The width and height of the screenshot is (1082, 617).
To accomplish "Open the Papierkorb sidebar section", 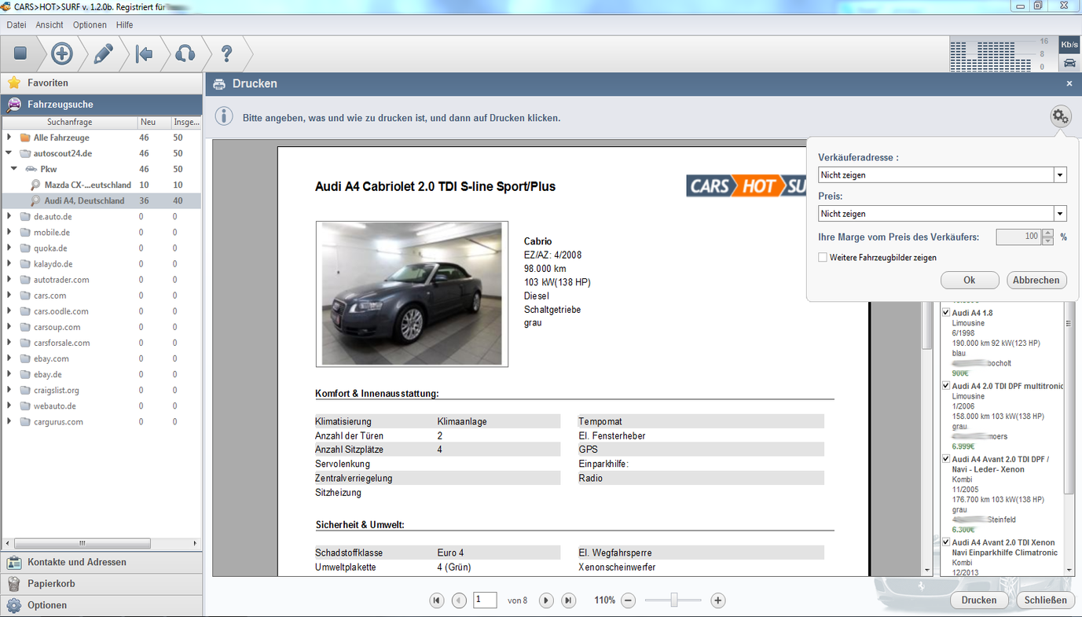I will 101,584.
